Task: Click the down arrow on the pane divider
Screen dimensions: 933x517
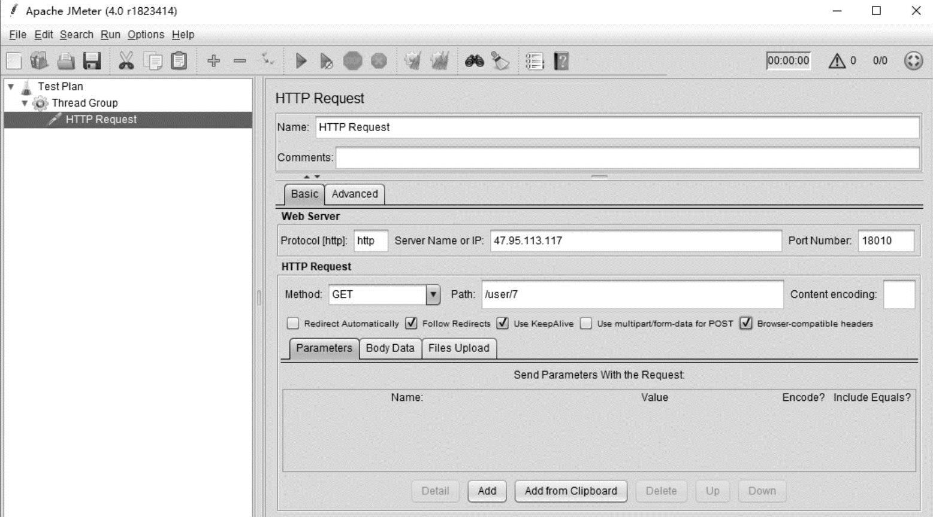Action: coord(317,177)
